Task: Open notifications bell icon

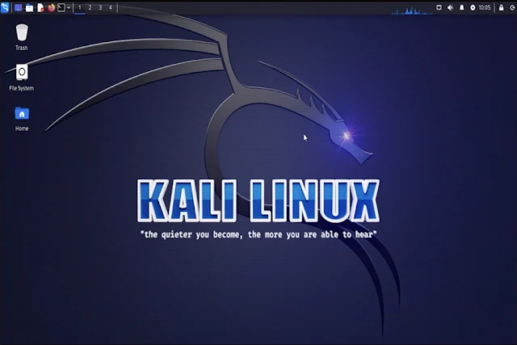Action: [461, 7]
